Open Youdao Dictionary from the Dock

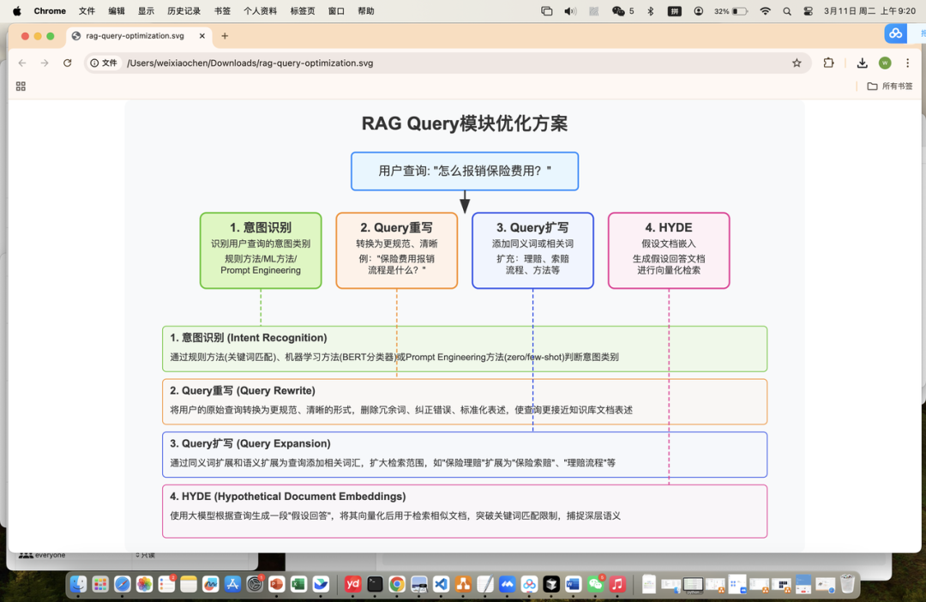click(352, 584)
